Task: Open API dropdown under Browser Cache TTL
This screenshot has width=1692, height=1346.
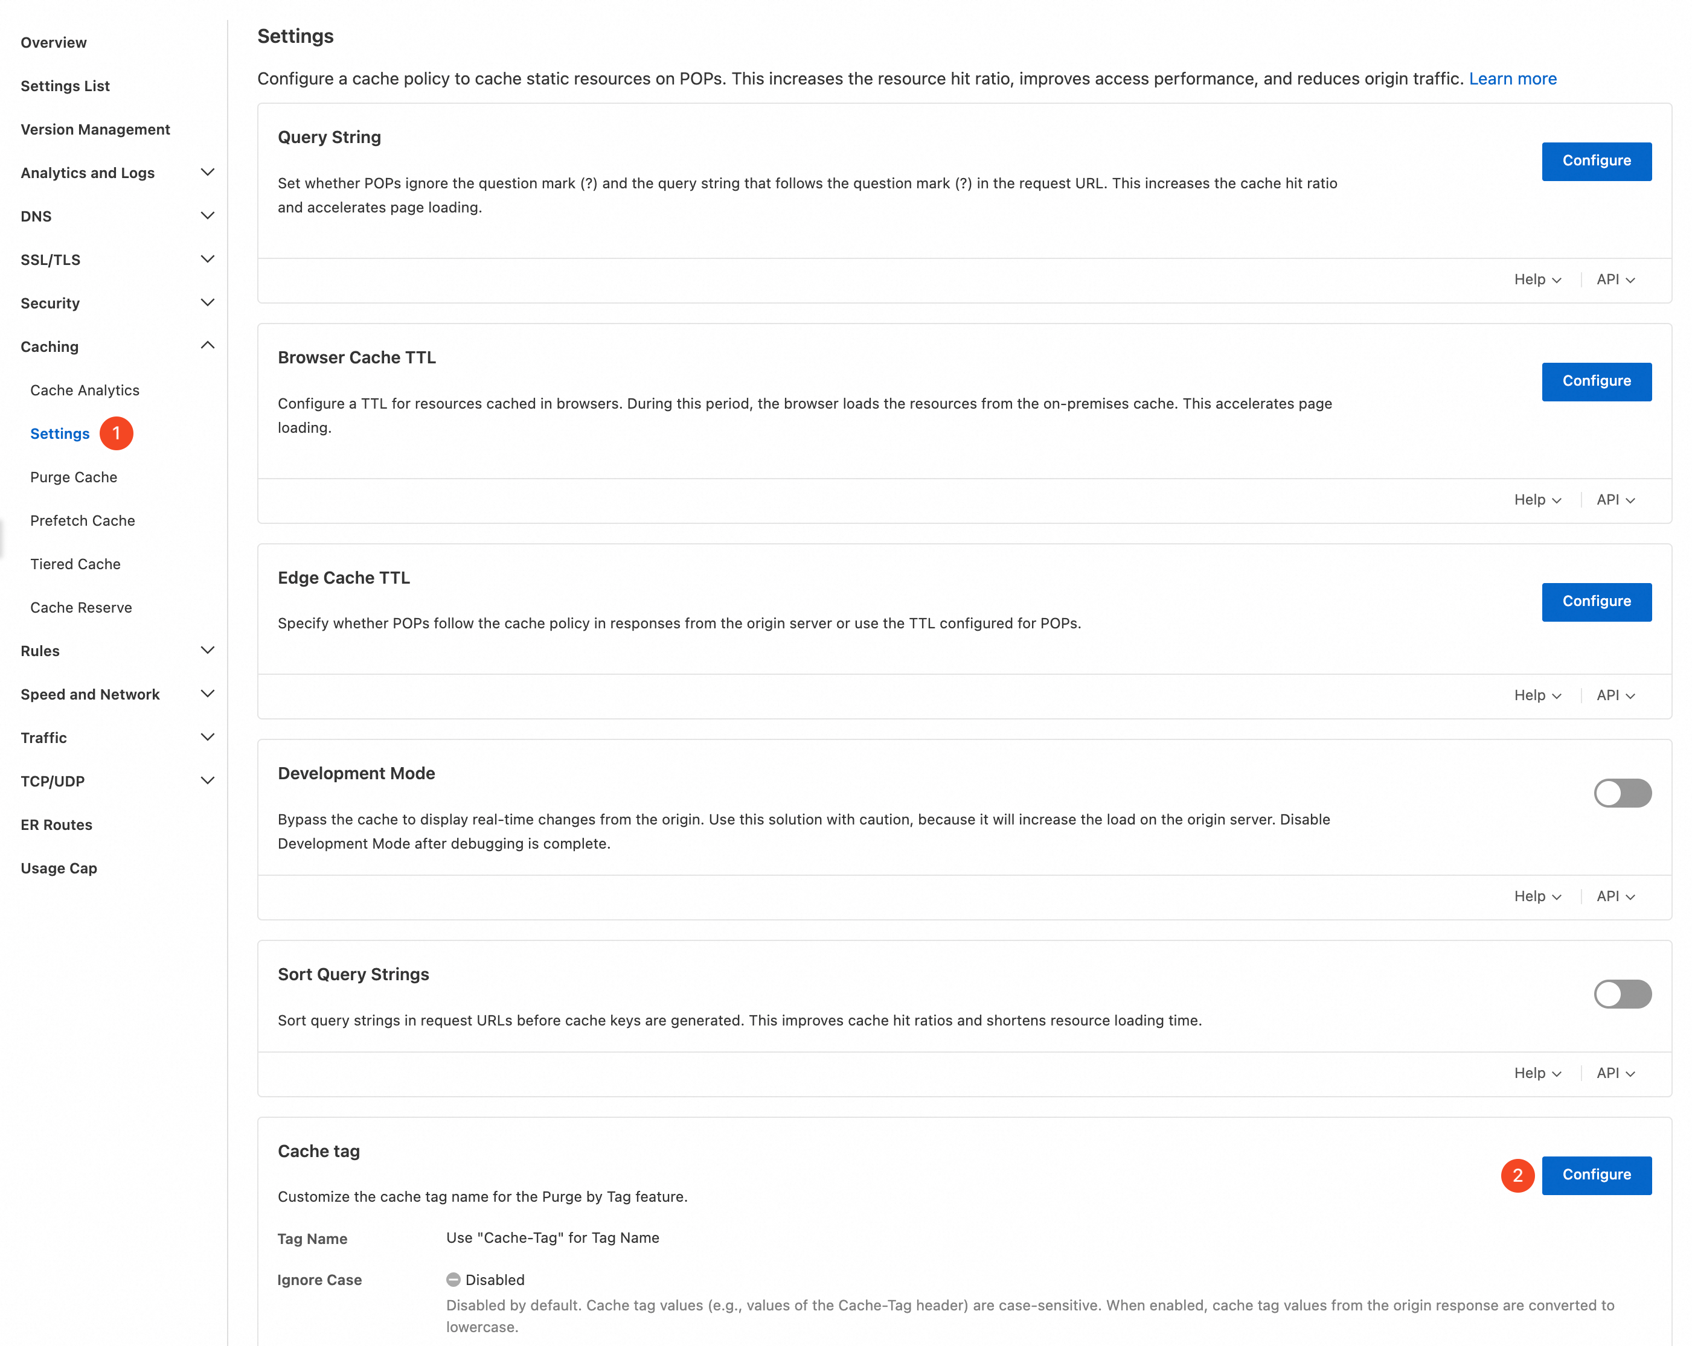Action: pos(1615,500)
